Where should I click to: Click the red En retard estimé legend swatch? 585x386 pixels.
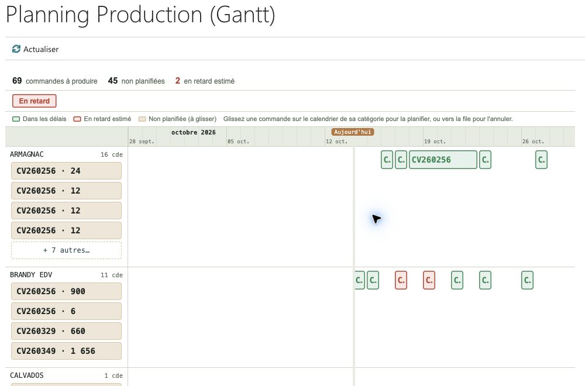click(x=77, y=119)
